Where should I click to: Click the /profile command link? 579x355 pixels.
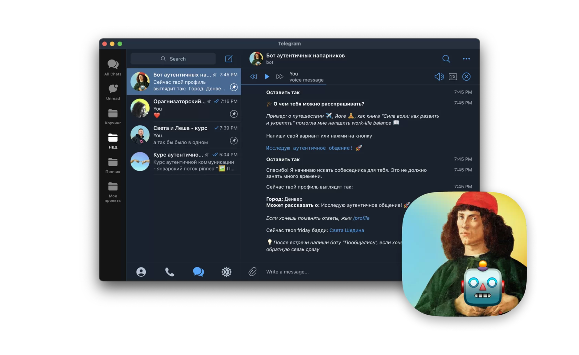[361, 218]
